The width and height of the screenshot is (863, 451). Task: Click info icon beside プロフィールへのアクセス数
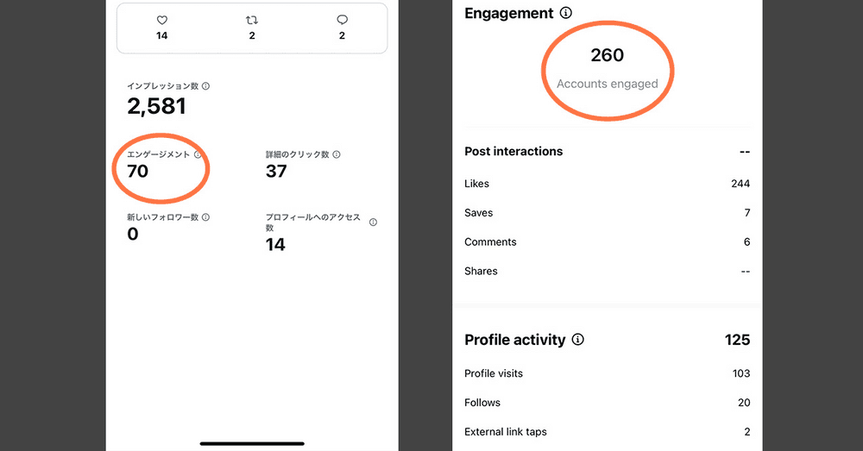373,222
